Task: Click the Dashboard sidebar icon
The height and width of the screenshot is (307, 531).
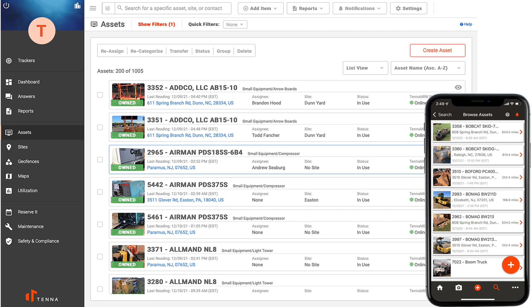Action: coord(9,82)
